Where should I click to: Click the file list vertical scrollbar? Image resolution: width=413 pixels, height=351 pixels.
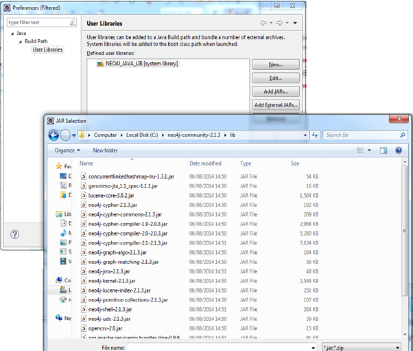pyautogui.click(x=405, y=231)
